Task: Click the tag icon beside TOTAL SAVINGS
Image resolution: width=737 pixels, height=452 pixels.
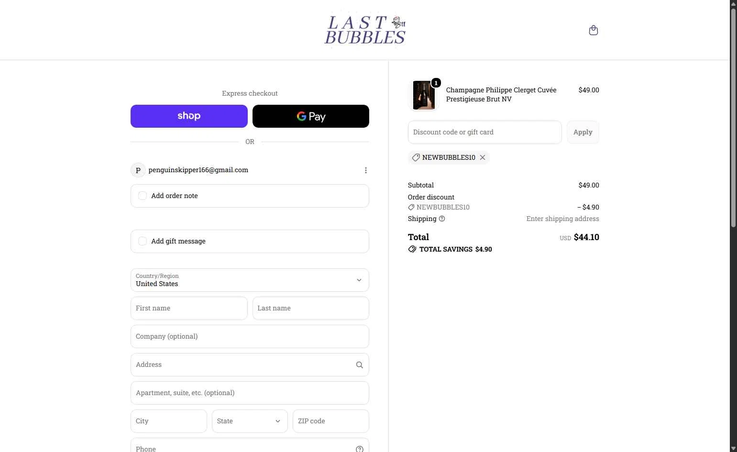Action: point(412,249)
